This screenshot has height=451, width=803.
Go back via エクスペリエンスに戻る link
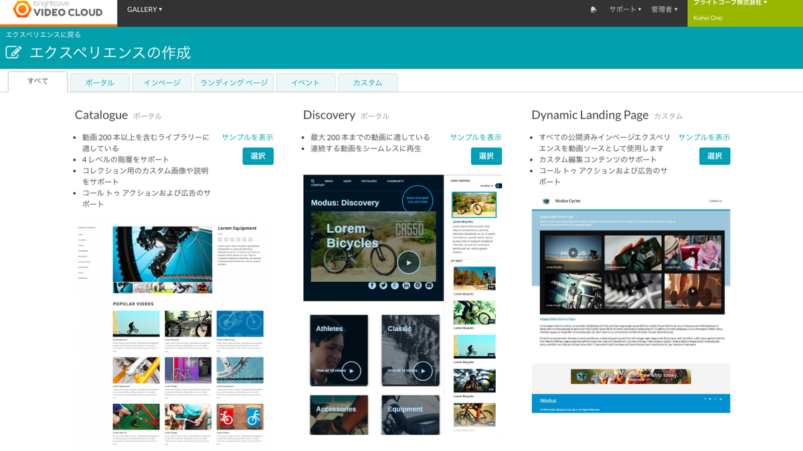pos(43,34)
